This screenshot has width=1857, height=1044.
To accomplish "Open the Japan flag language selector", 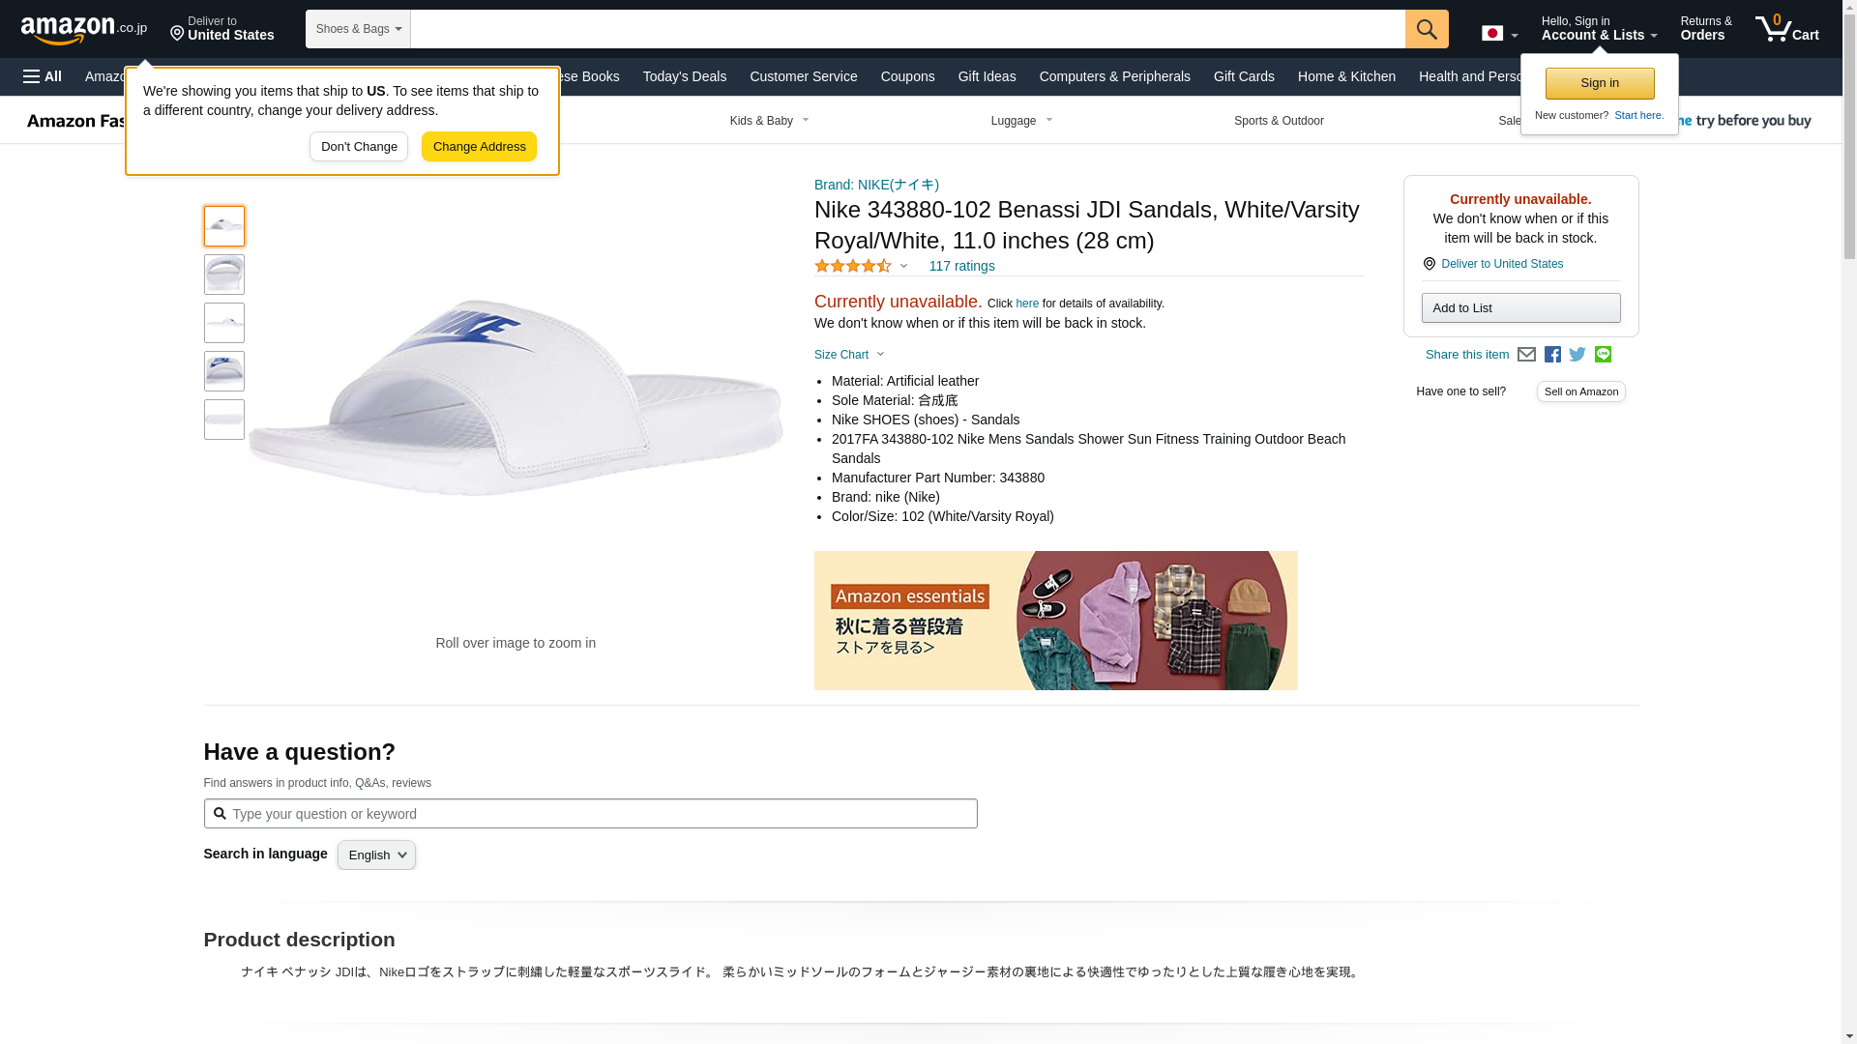I will pyautogui.click(x=1500, y=34).
